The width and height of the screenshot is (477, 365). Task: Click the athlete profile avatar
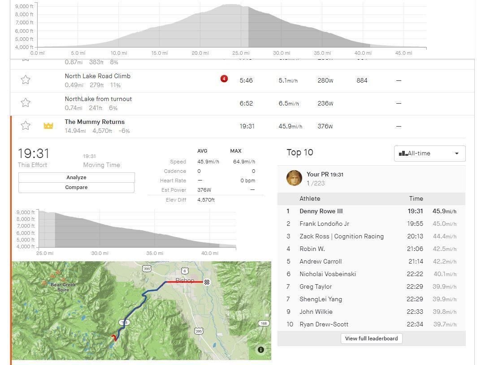click(x=294, y=178)
